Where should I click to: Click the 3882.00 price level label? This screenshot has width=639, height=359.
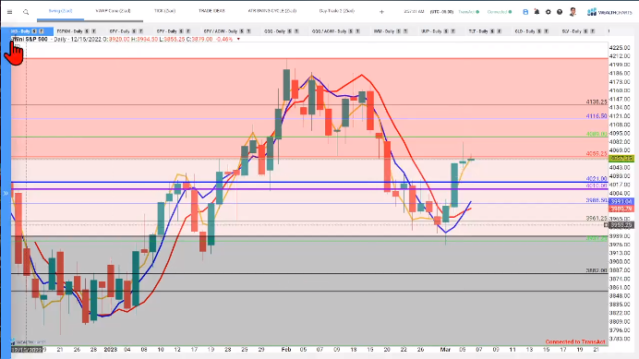[597, 270]
